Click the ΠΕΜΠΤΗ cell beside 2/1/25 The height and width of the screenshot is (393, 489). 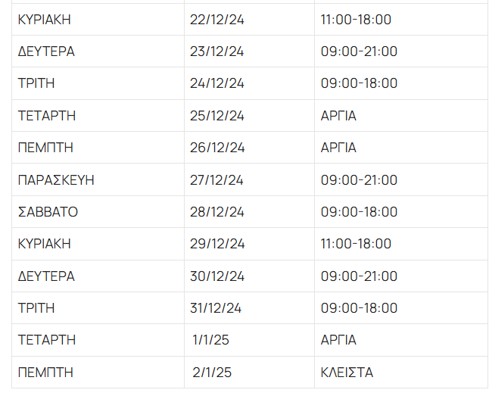45,373
